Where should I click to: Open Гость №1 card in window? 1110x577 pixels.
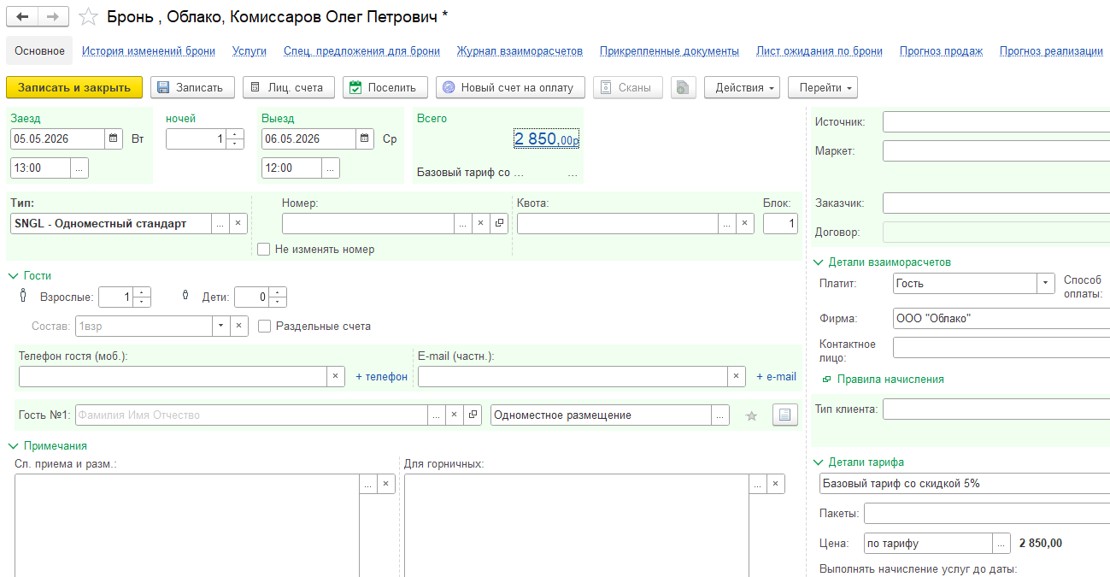[473, 415]
